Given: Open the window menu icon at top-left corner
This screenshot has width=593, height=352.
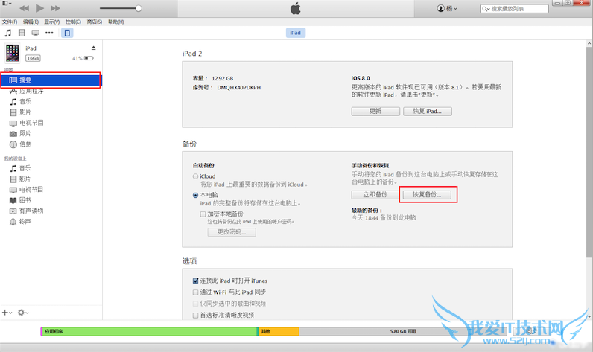Looking at the screenshot, I should point(7,4).
